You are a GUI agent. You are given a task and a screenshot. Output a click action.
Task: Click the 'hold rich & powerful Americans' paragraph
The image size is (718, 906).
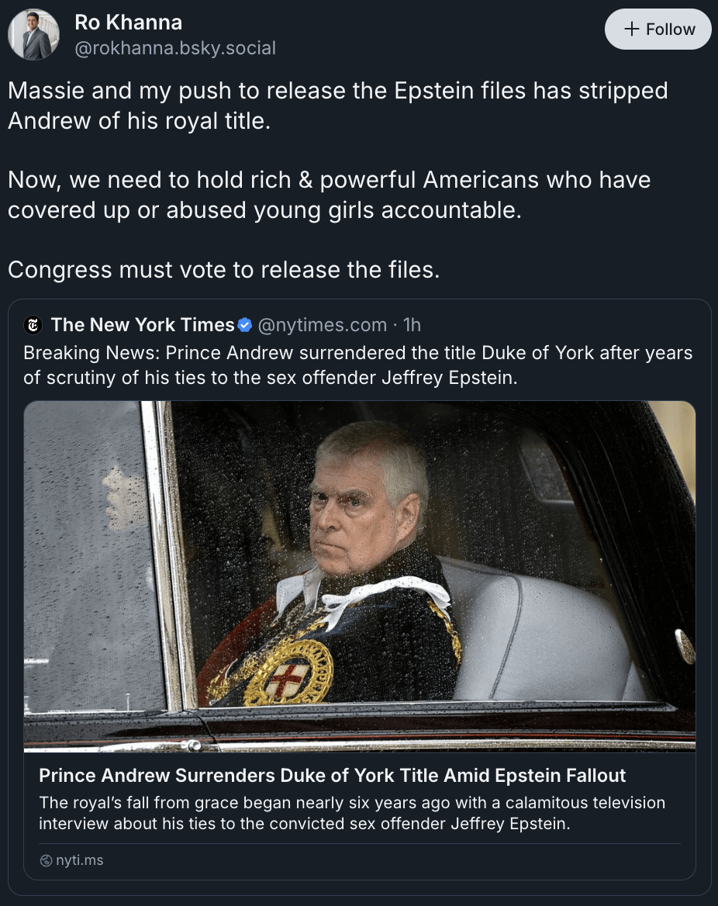330,195
